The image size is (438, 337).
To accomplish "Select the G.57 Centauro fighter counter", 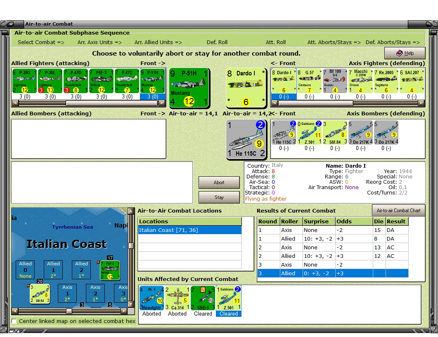I will 309,81.
